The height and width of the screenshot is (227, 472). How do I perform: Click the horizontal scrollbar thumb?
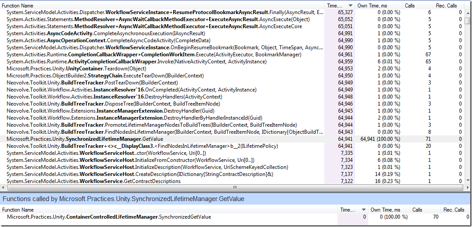235,187
